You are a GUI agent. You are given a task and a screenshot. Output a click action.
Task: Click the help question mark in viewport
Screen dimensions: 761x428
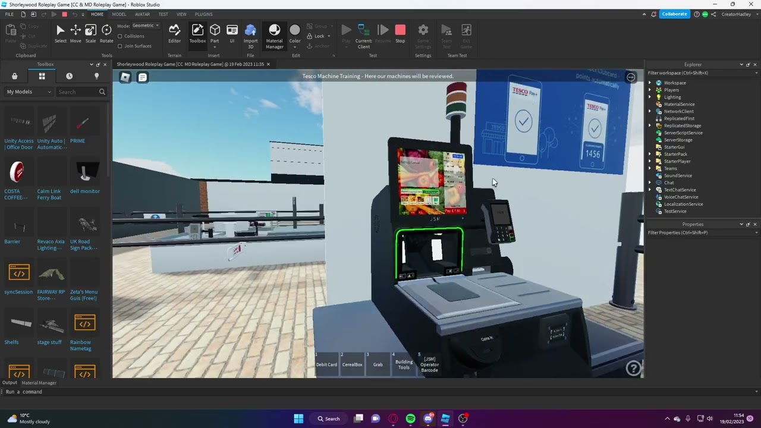click(634, 368)
